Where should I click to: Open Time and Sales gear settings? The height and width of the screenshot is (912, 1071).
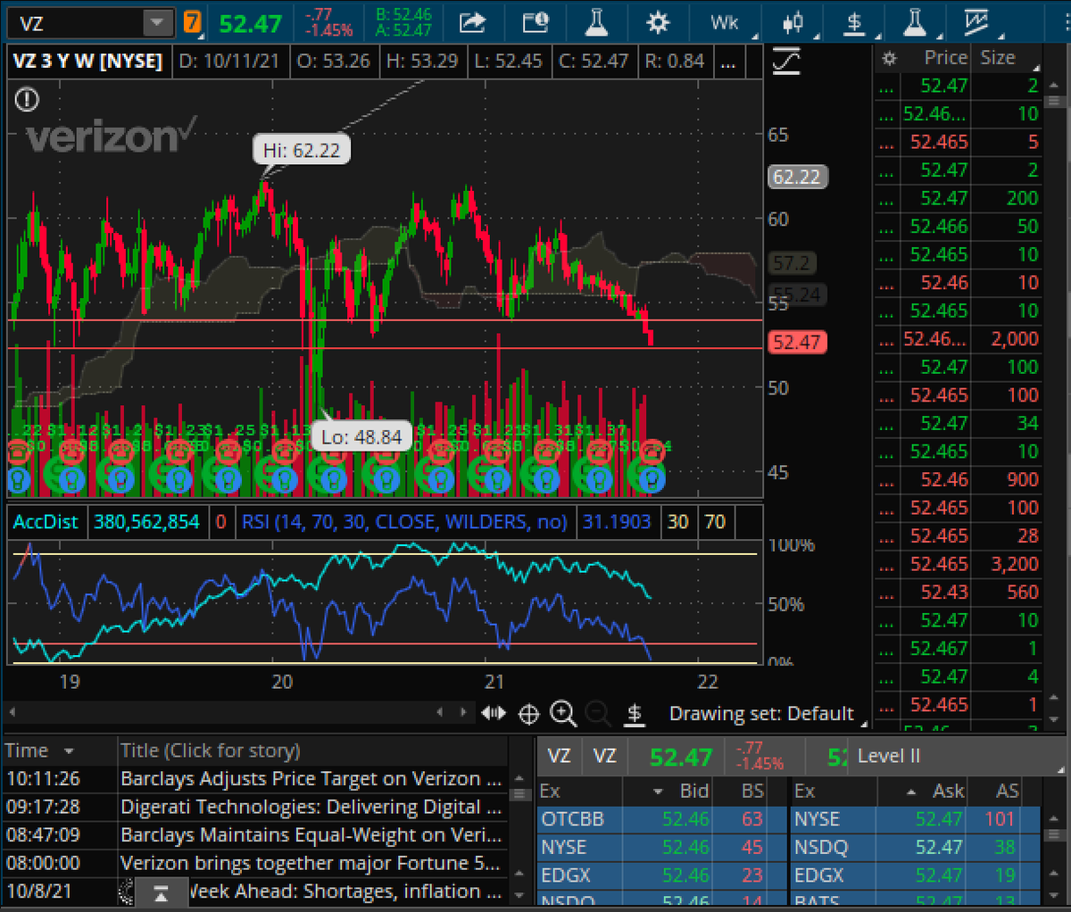(x=889, y=58)
